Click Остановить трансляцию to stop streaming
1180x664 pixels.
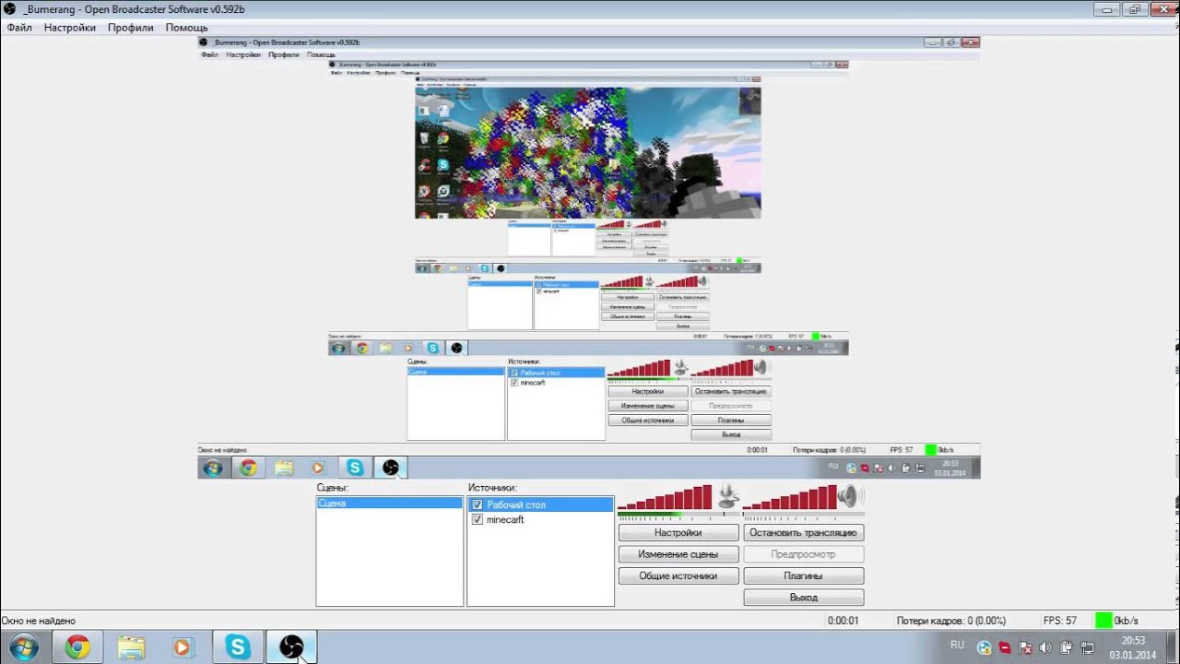click(x=804, y=532)
